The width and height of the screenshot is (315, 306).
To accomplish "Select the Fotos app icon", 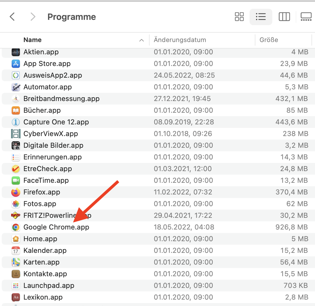I will pyautogui.click(x=15, y=204).
